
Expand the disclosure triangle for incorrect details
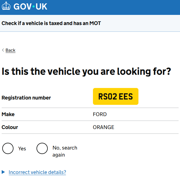[x=3, y=172]
